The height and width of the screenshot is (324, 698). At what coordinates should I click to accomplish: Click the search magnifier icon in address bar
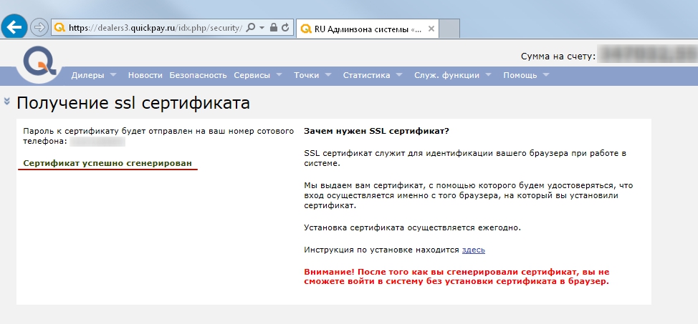(249, 28)
